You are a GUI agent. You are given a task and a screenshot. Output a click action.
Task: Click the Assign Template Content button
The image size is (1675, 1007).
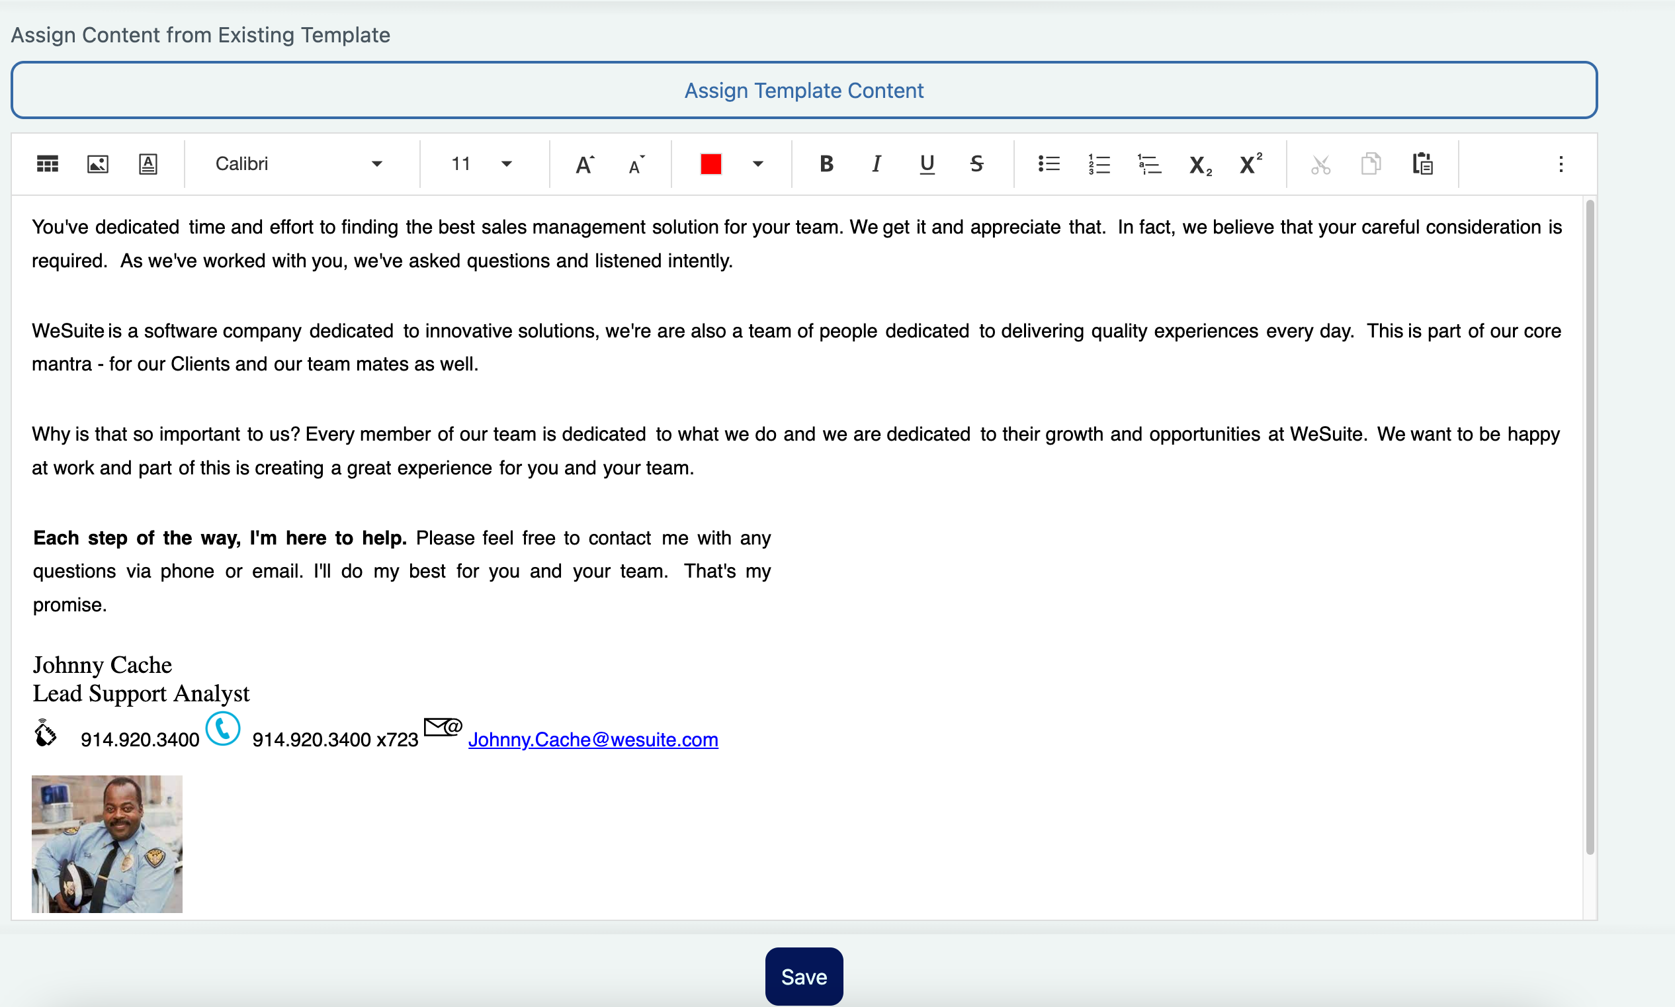[x=804, y=90]
